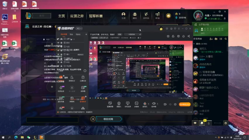Click the notification bell in streaming app
The image size is (249, 140).
coord(183,36)
